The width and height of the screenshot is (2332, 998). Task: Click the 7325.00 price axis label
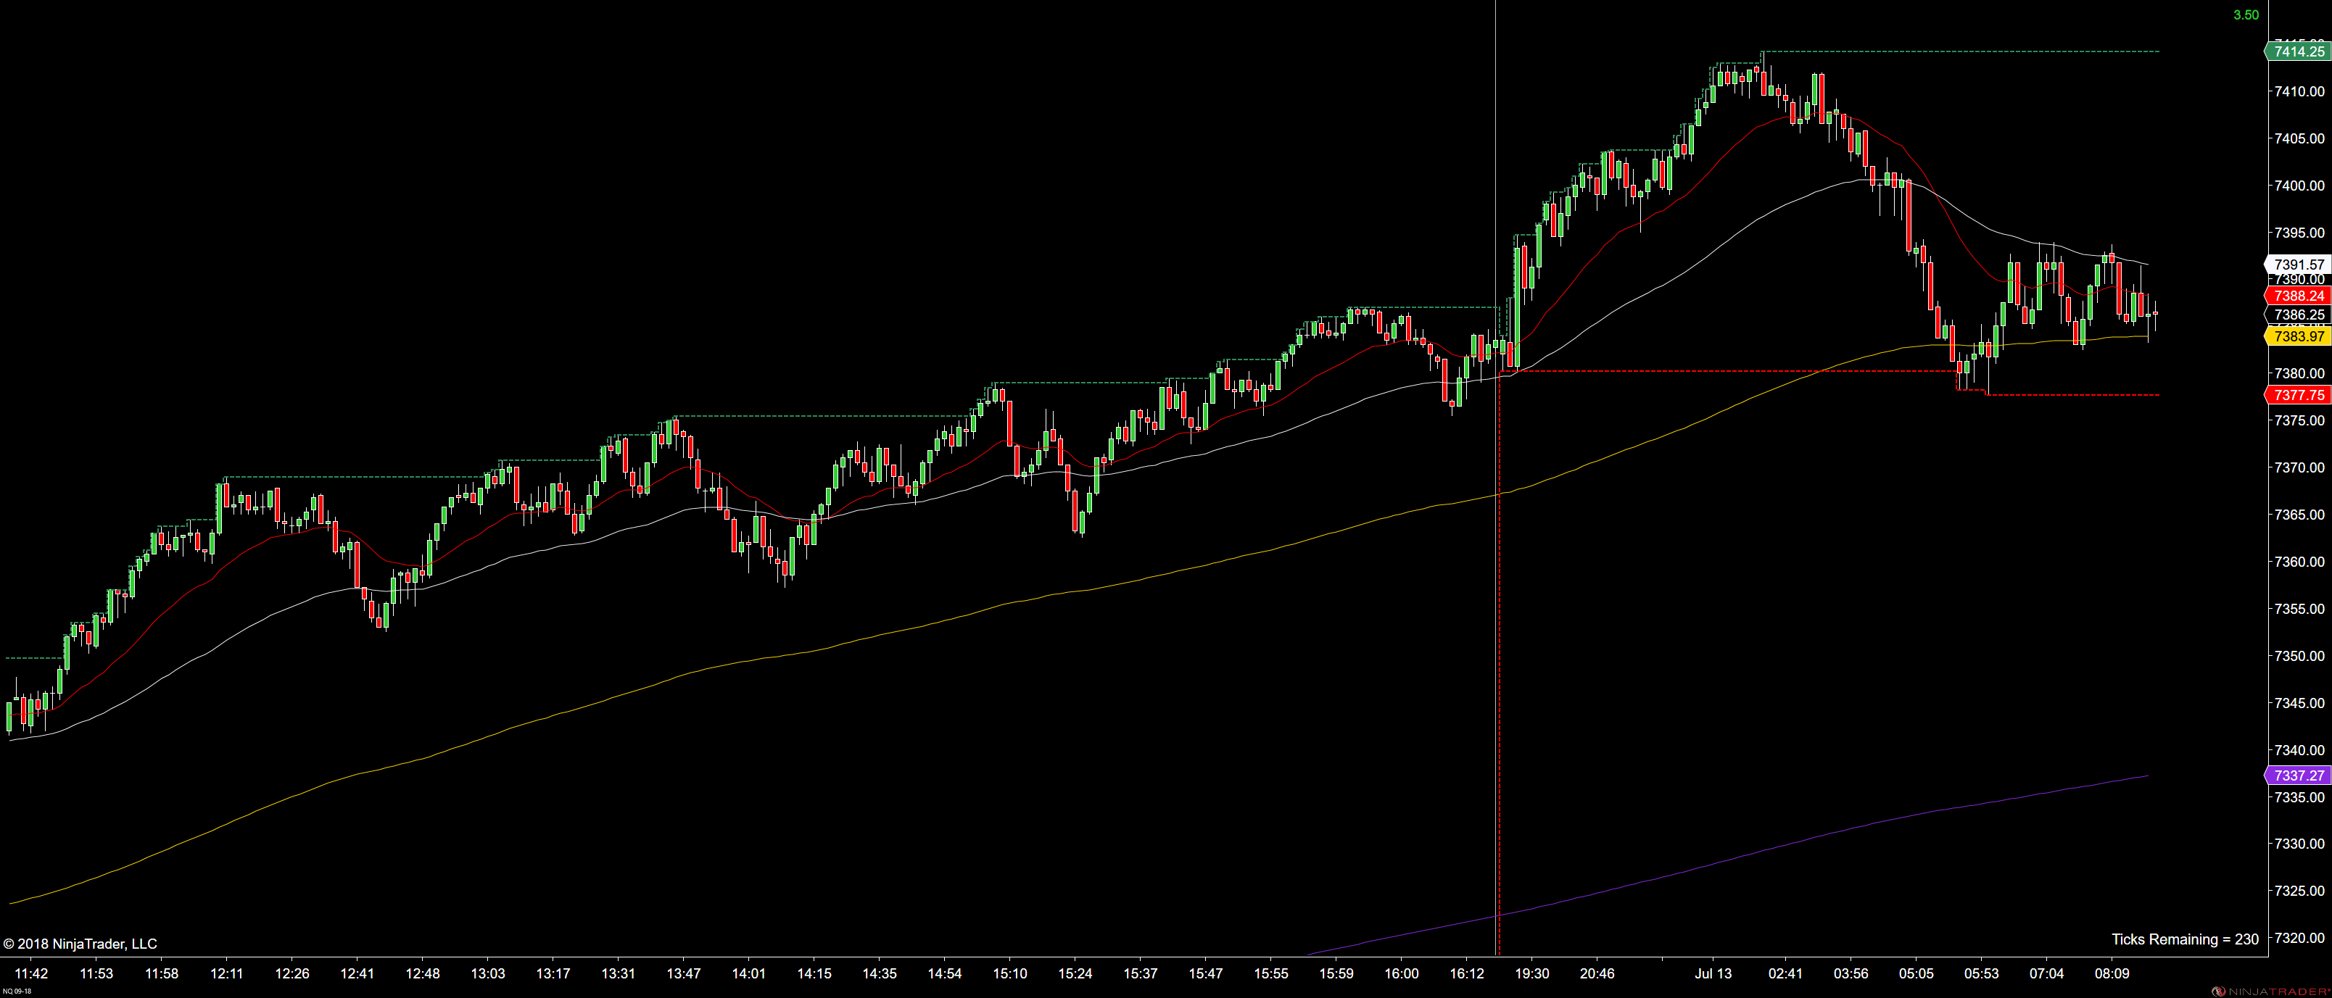(x=2299, y=890)
